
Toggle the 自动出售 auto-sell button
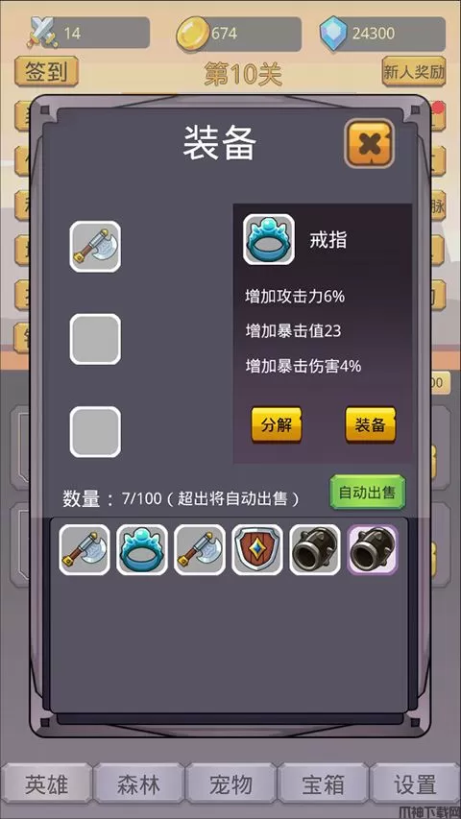point(368,492)
